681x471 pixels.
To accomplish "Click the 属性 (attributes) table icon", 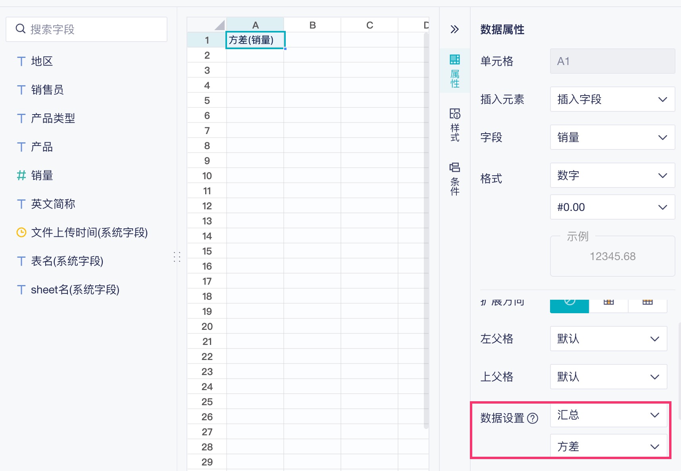I will 455,60.
